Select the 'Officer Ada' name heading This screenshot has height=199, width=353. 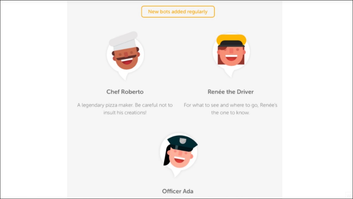[178, 191]
